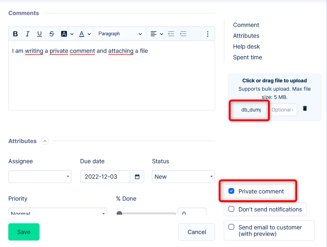Screen dimensions: 327x247
Task: Enable Don't send notifications option
Action: (232, 209)
